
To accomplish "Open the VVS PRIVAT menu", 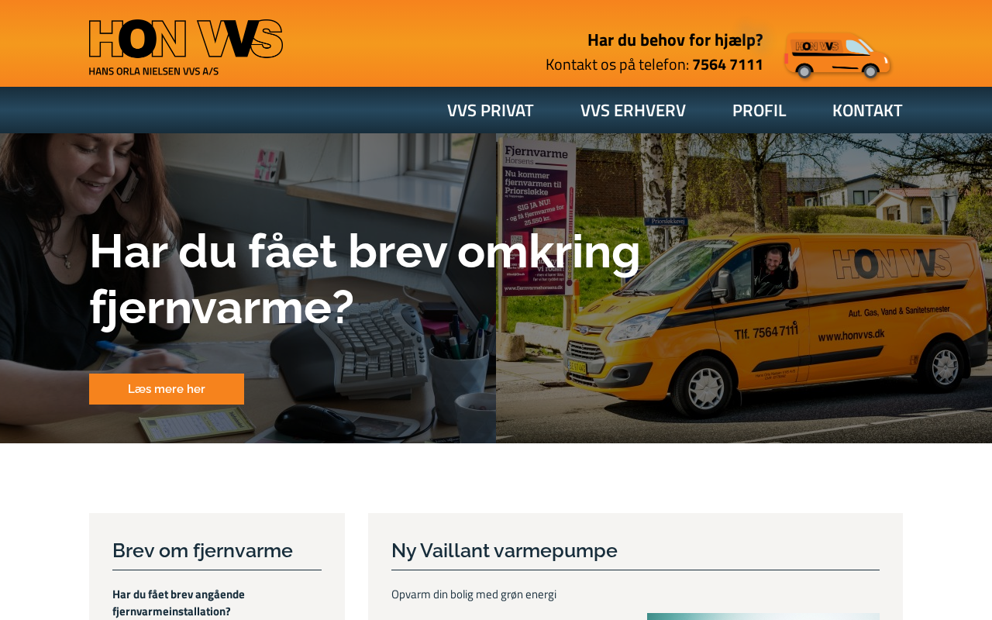I will pos(491,110).
